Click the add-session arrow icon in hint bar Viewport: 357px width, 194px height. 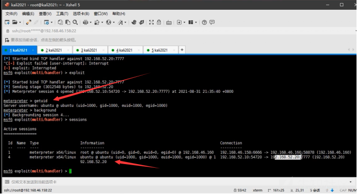click(7, 40)
